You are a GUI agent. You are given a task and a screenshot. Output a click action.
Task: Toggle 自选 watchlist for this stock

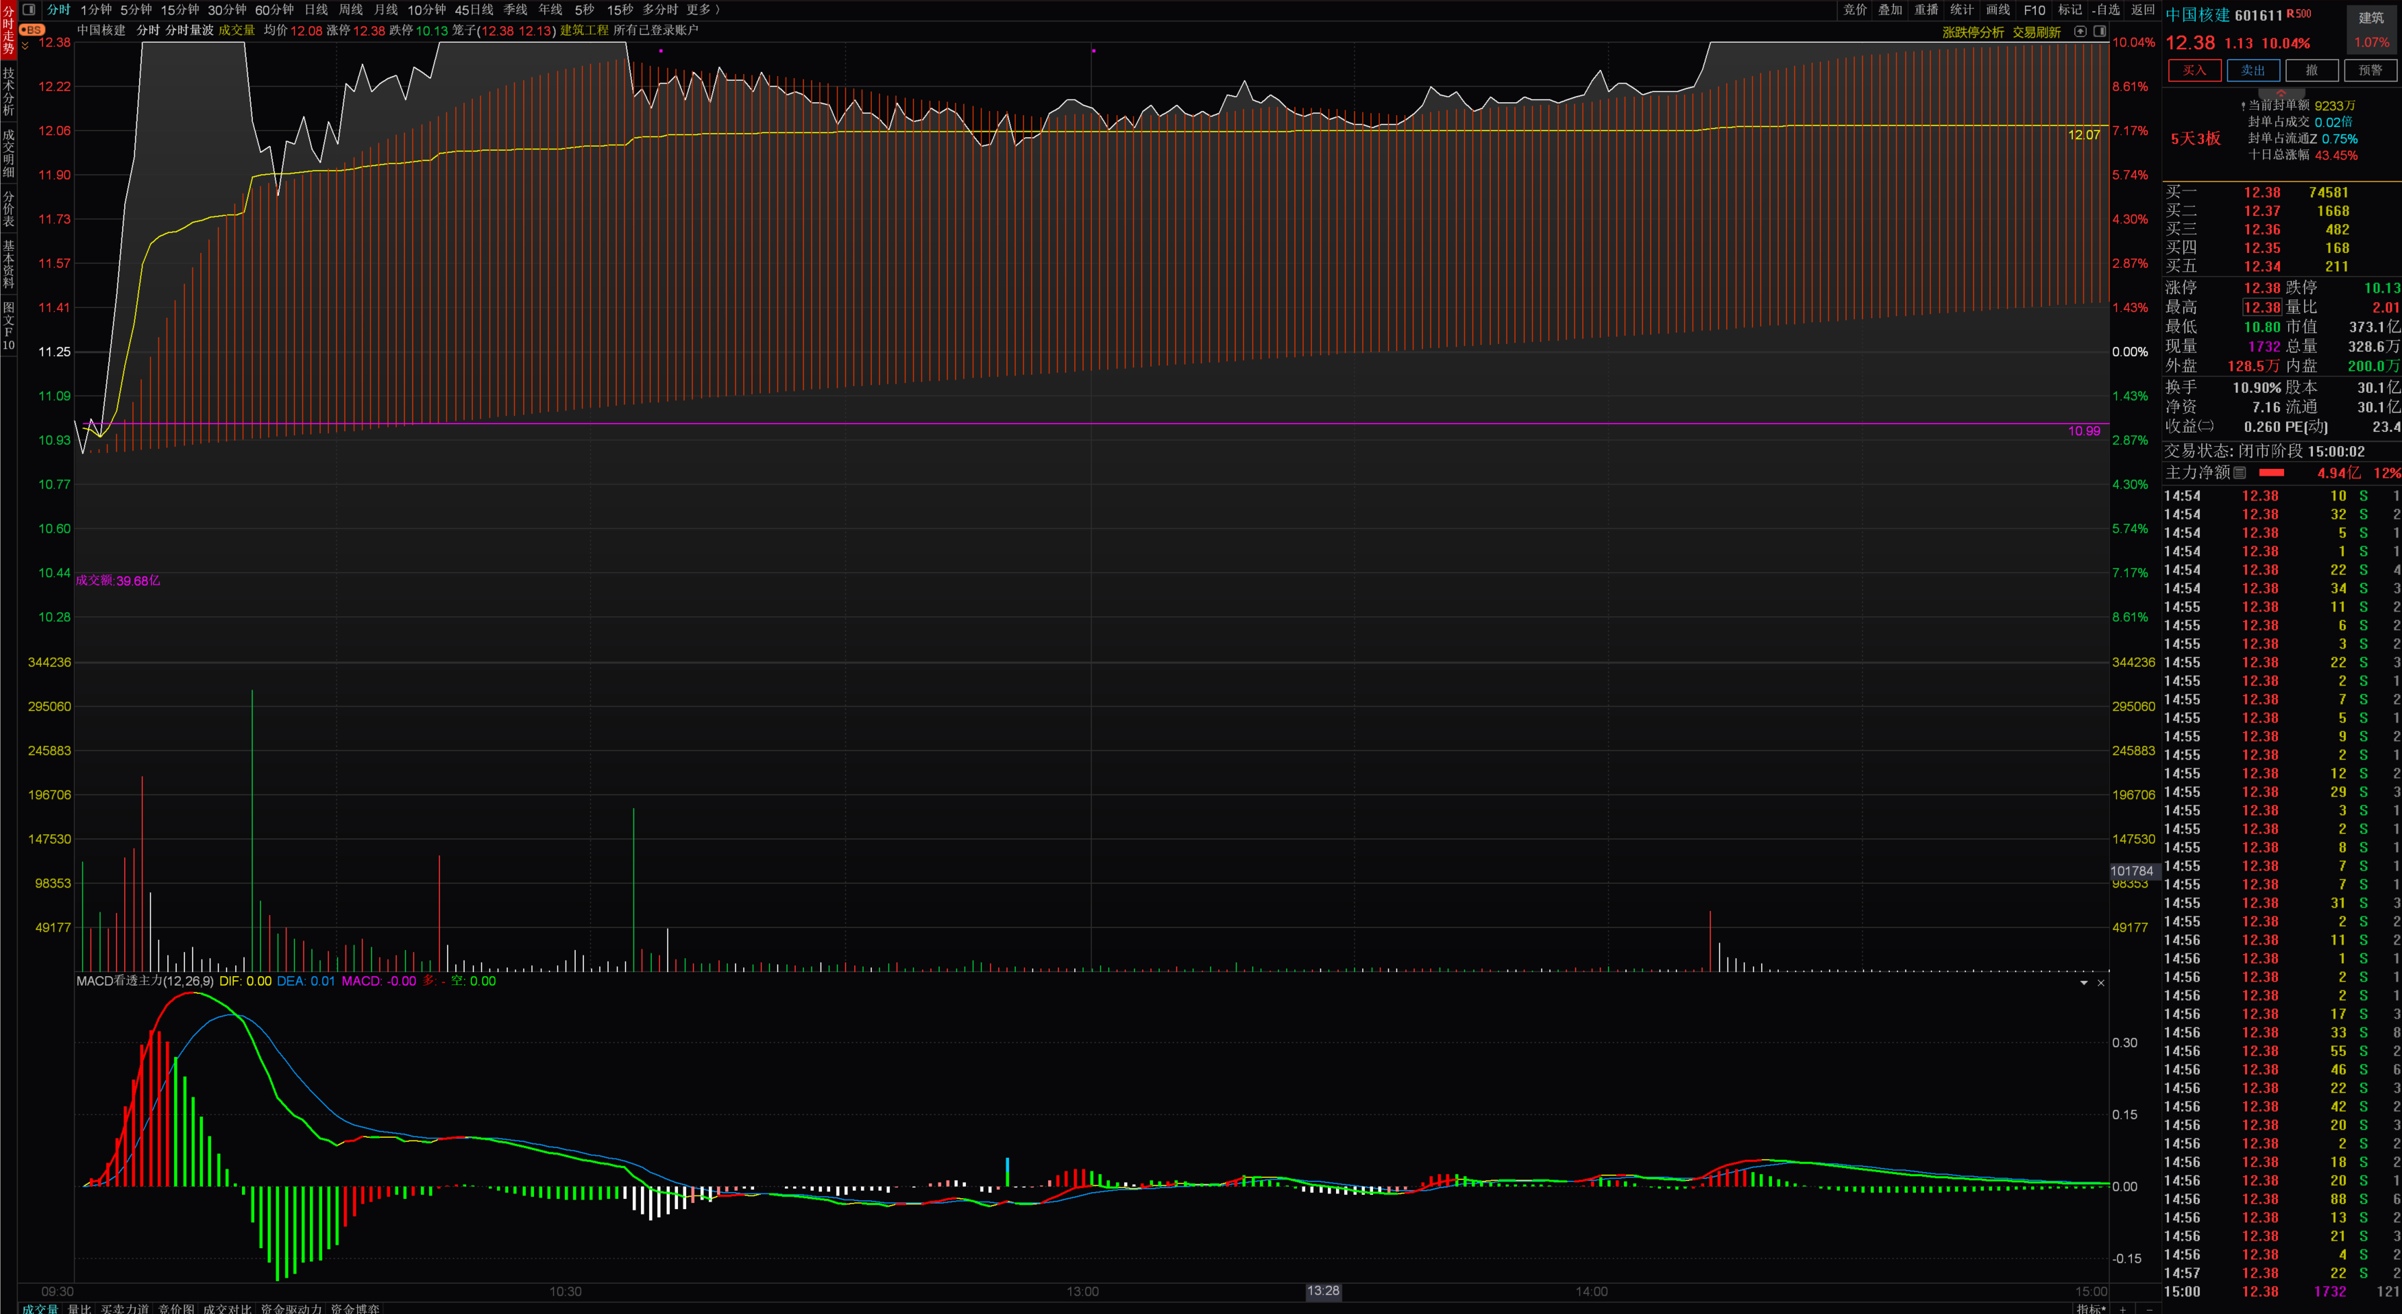click(2107, 10)
